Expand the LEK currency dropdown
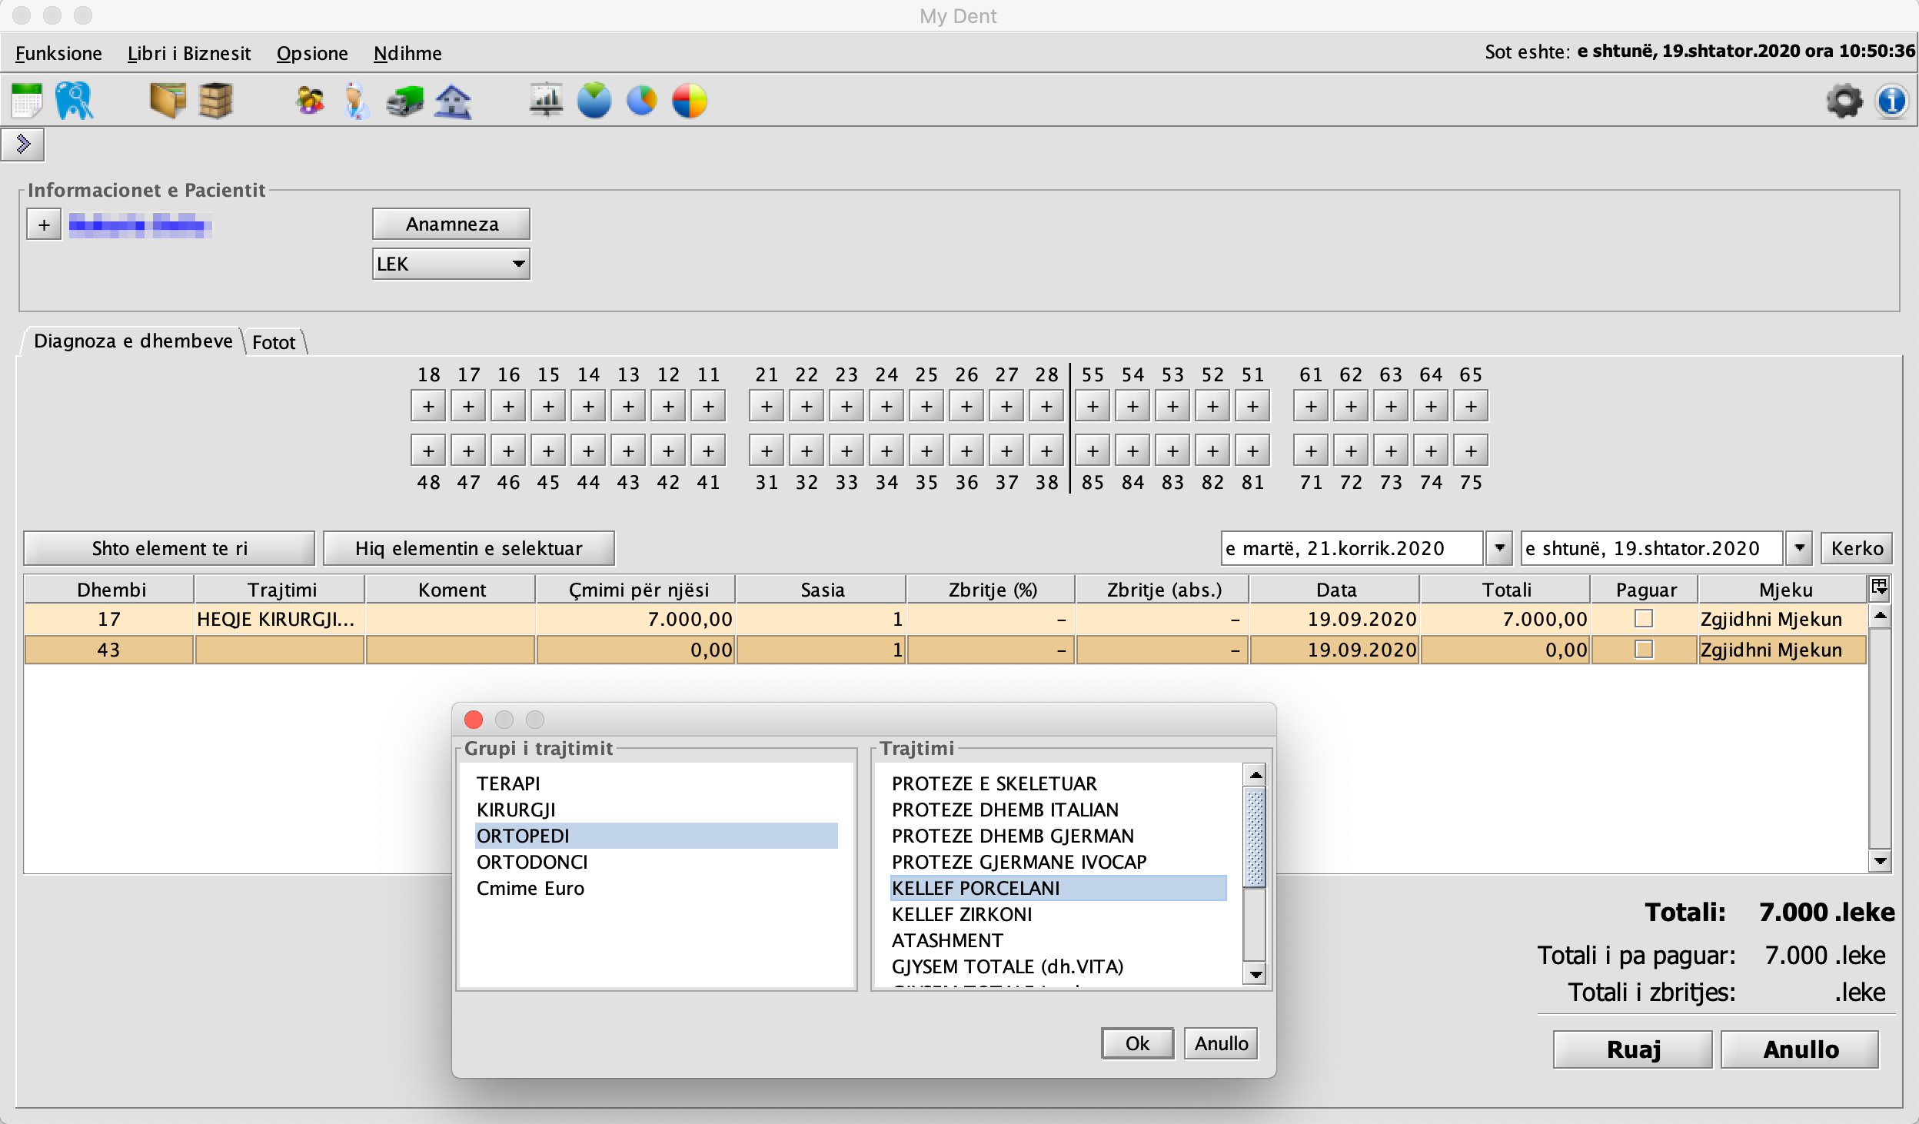The image size is (1919, 1124). click(519, 264)
